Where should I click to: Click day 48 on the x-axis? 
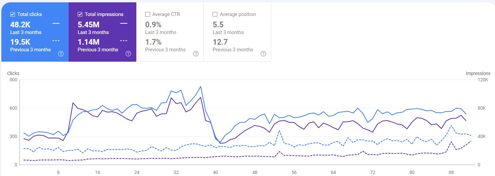coord(255,172)
